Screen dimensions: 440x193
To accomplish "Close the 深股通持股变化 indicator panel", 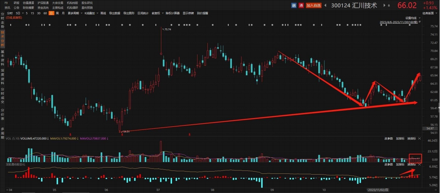I will 419,164.
